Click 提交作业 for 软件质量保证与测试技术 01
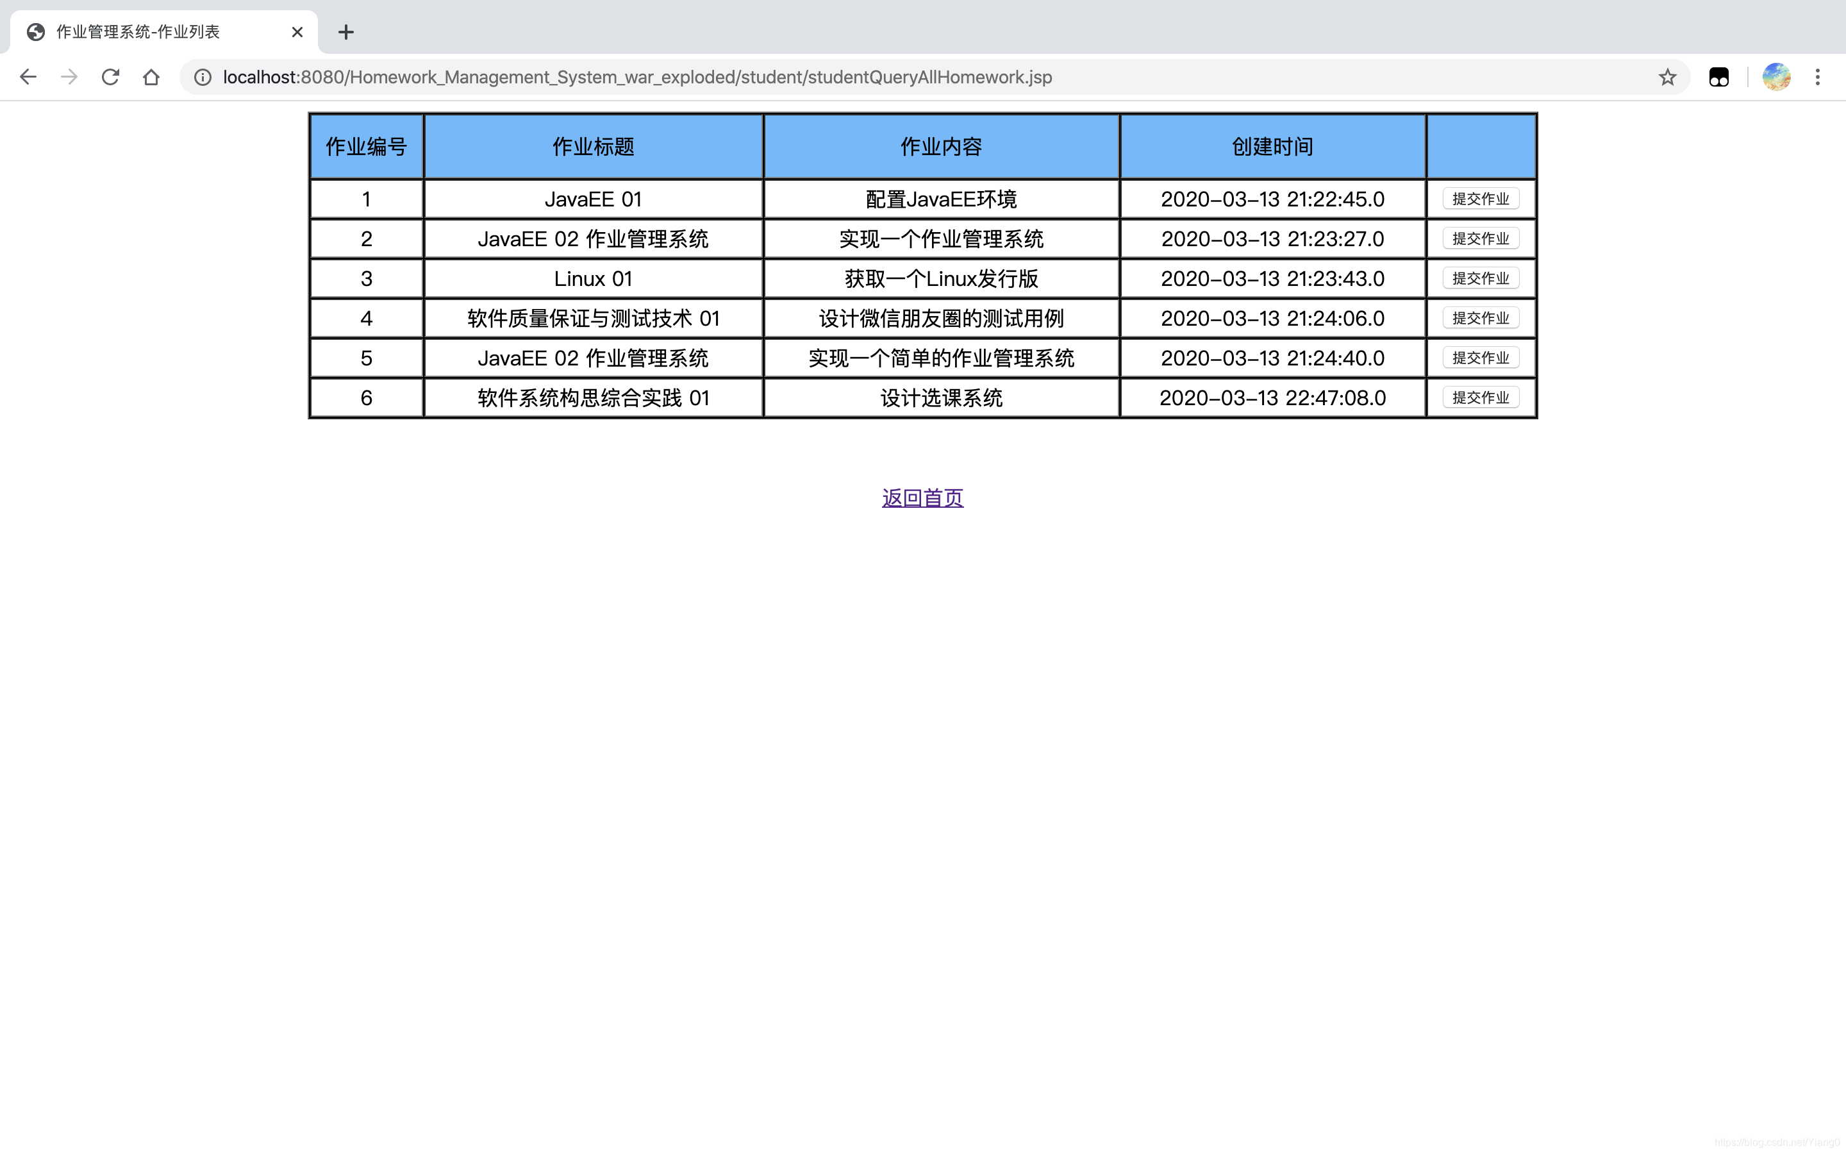 pyautogui.click(x=1481, y=318)
